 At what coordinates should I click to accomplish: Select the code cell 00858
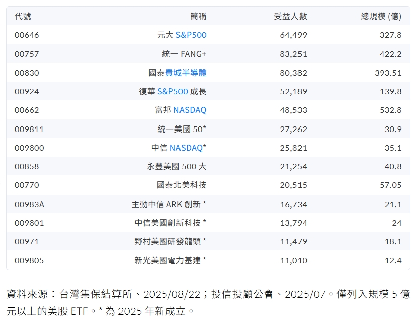[27, 166]
